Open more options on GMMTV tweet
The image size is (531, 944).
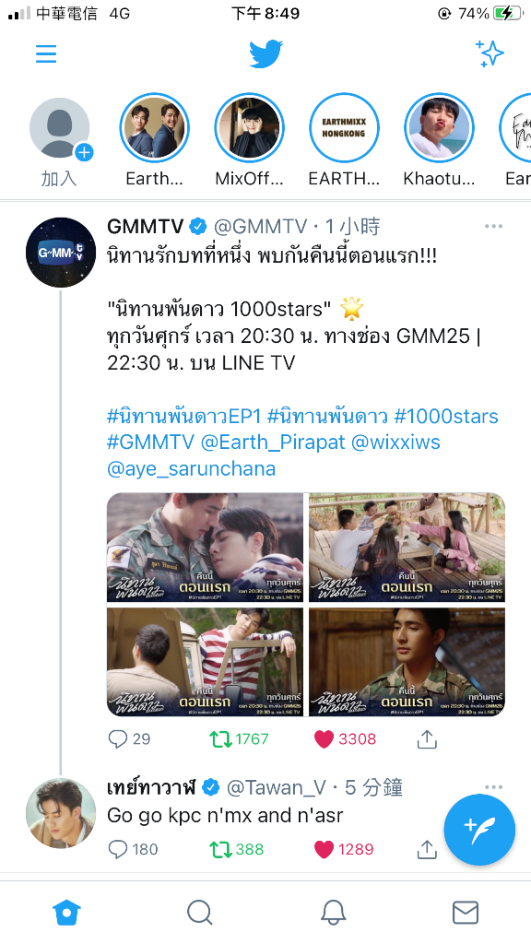(494, 227)
